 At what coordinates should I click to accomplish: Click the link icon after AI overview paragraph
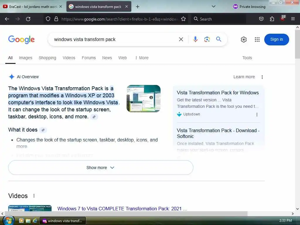coord(94,117)
